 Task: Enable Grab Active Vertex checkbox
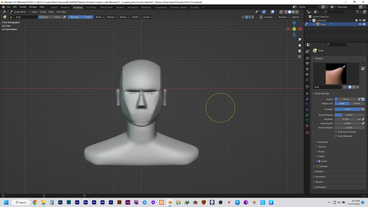(336, 132)
